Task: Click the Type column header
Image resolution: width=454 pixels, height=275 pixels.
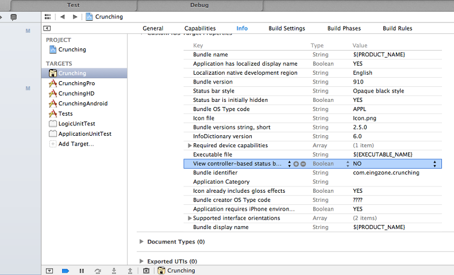Action: (317, 45)
